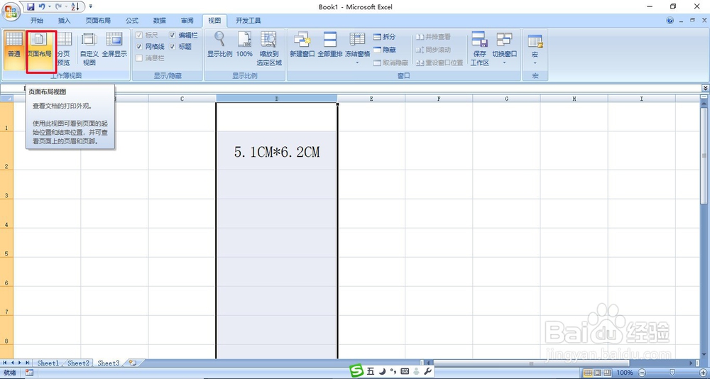Click the Select All corner button
This screenshot has height=379, width=710.
(x=7, y=98)
